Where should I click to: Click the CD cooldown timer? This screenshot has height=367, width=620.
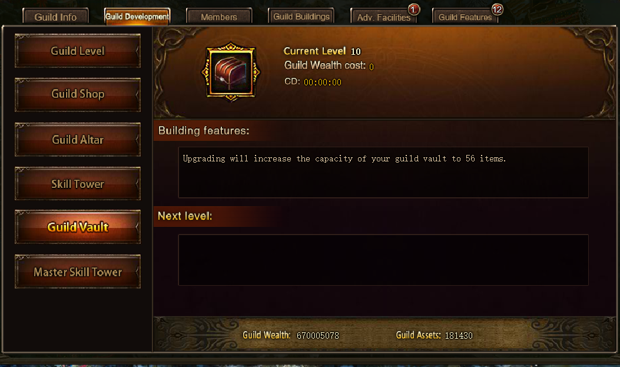pyautogui.click(x=322, y=82)
